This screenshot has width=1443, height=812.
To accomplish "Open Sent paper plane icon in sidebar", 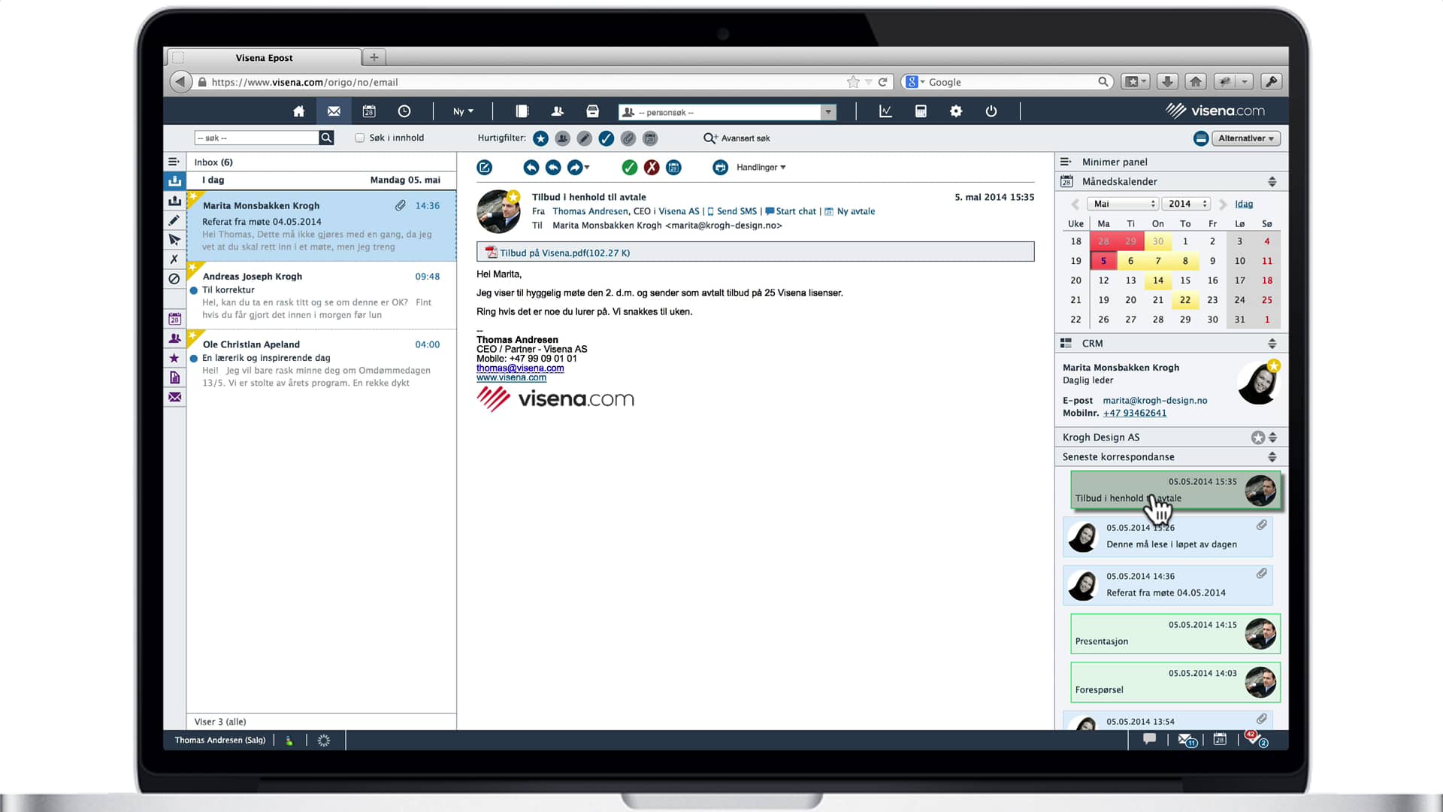I will coord(174,240).
